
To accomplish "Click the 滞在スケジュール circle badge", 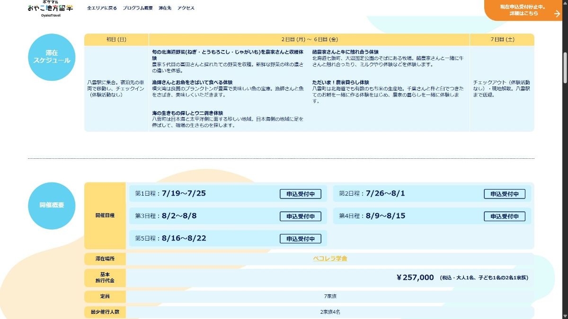I will pos(52,57).
